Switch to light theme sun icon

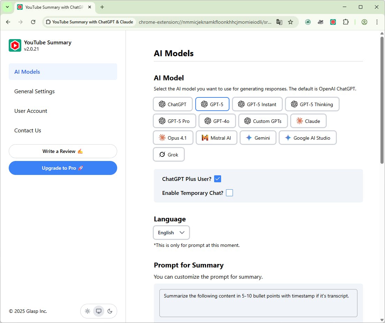click(x=88, y=311)
